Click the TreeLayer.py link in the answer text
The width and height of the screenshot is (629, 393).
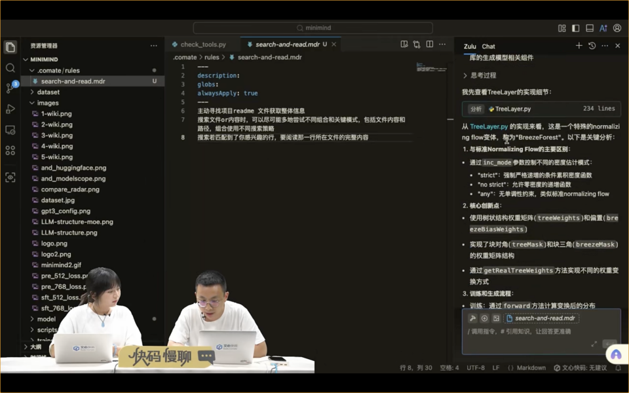point(489,126)
